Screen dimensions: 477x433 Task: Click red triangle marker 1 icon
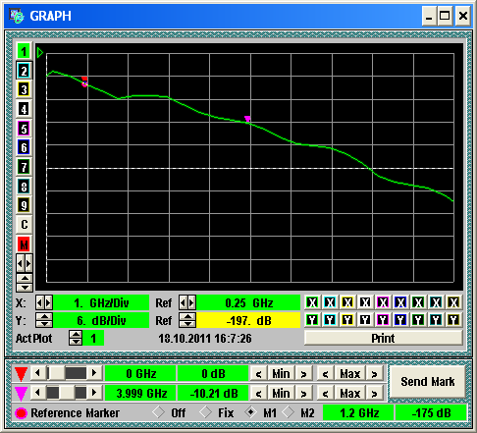pos(21,374)
